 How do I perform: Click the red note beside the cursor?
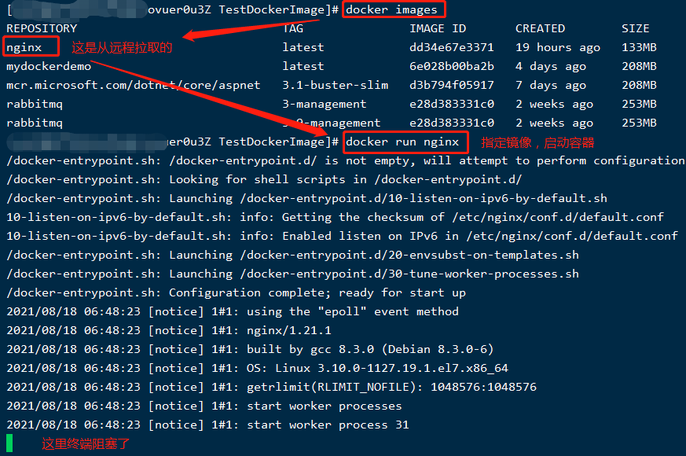tap(86, 443)
